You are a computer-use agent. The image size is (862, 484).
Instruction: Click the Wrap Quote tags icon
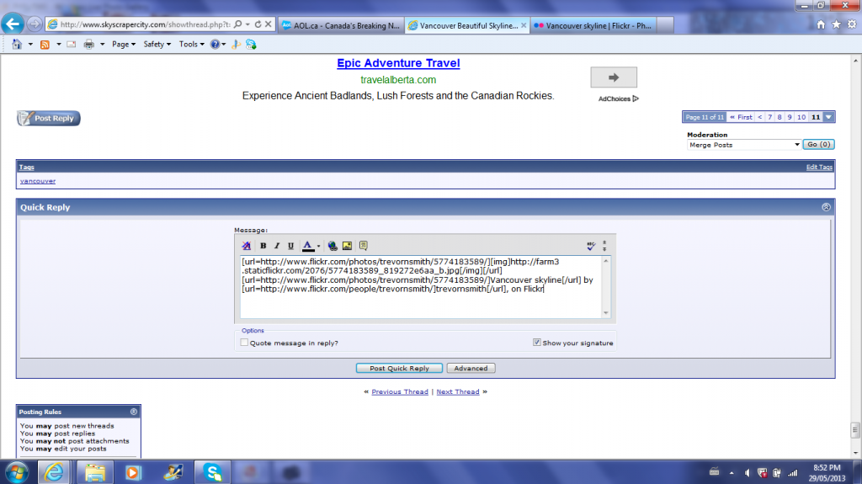click(x=364, y=246)
